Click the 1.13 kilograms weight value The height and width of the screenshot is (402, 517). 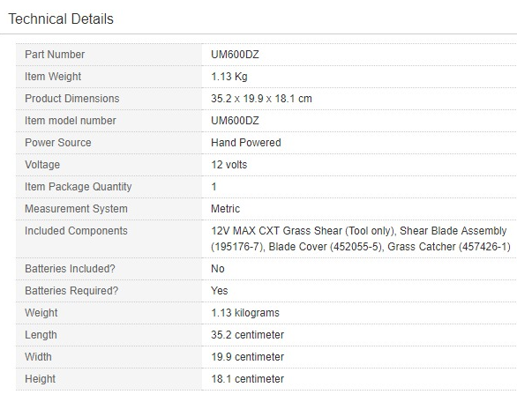click(245, 313)
